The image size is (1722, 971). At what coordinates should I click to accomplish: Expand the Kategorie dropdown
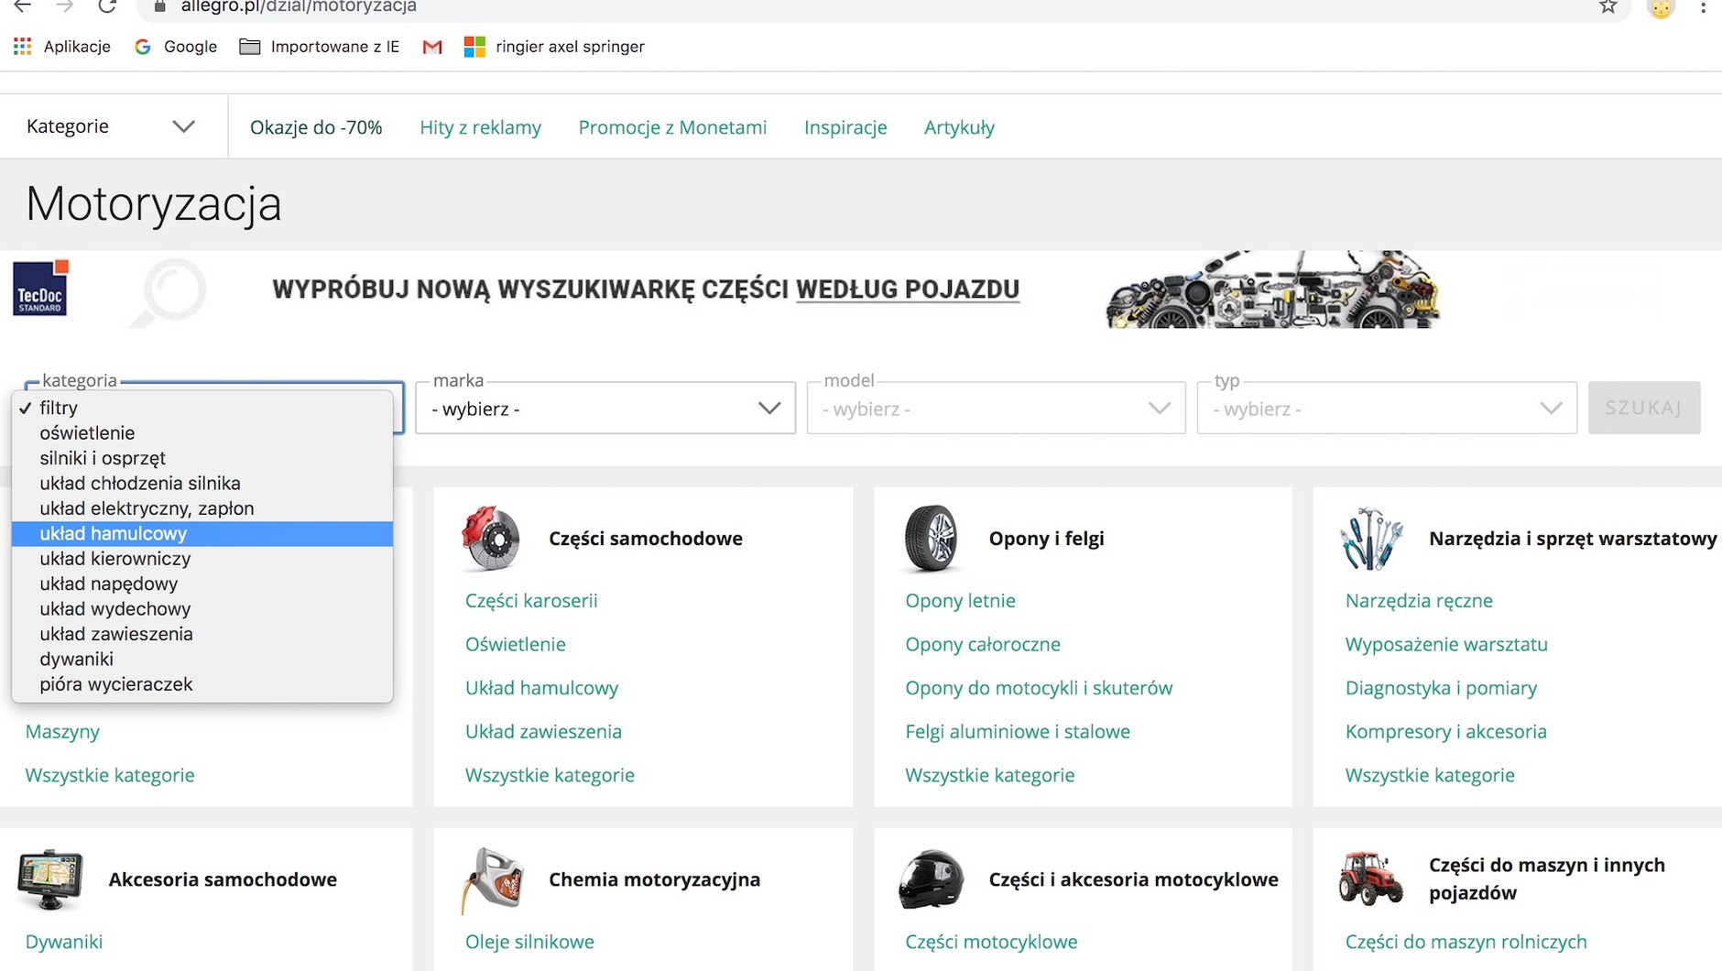(111, 126)
